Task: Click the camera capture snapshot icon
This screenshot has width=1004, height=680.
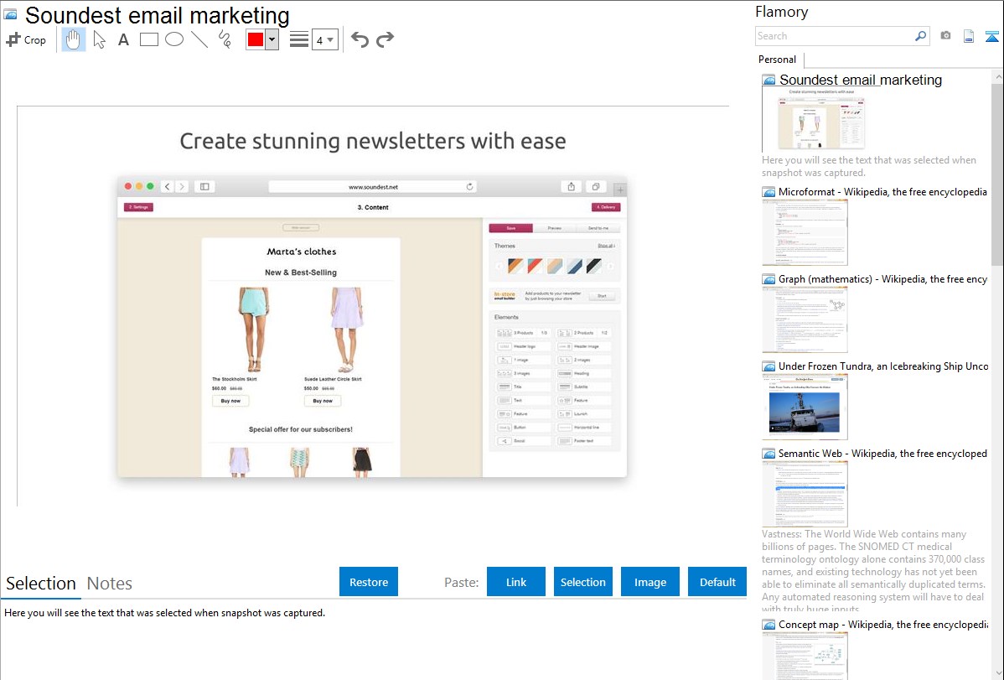Action: 945,36
